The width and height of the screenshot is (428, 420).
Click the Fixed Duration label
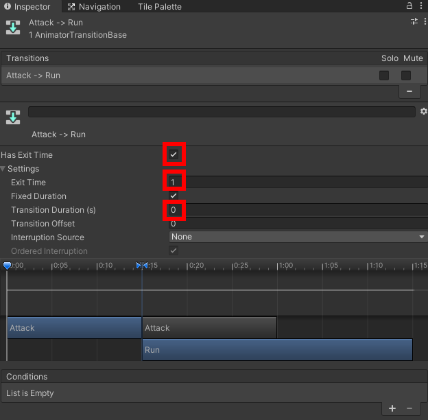(38, 196)
